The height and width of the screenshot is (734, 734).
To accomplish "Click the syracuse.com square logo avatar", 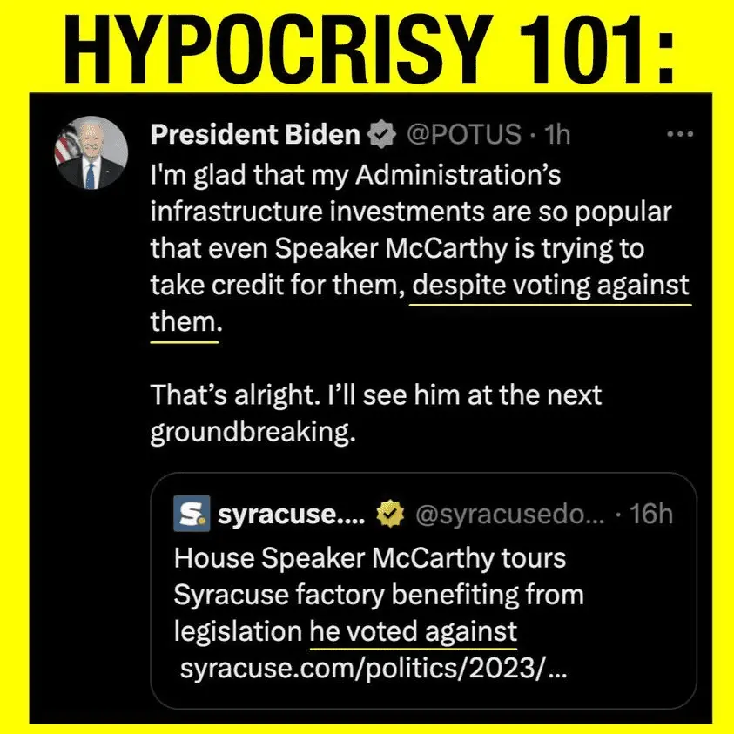I will point(192,514).
